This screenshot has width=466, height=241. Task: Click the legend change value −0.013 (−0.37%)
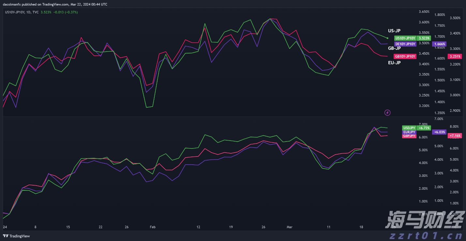(x=65, y=12)
